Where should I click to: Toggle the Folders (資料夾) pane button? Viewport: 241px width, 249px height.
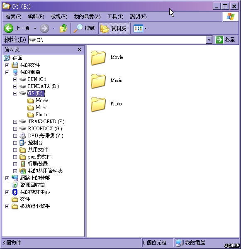pos(114,28)
